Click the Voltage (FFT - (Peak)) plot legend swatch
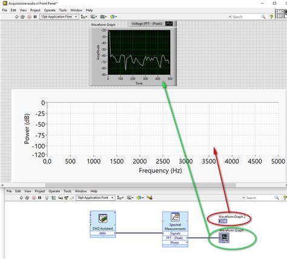The image size is (287, 259). point(169,24)
